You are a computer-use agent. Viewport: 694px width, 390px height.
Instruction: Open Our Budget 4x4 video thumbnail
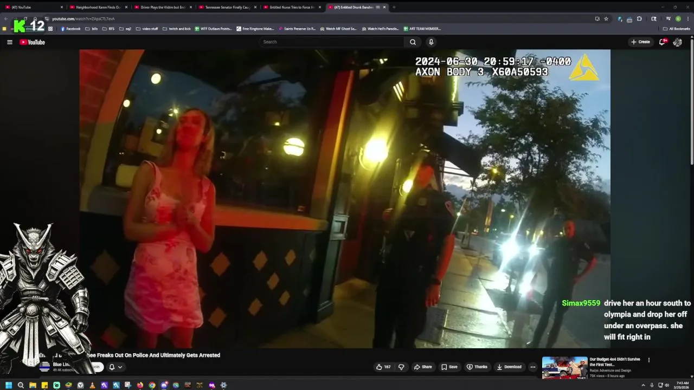[x=564, y=367]
